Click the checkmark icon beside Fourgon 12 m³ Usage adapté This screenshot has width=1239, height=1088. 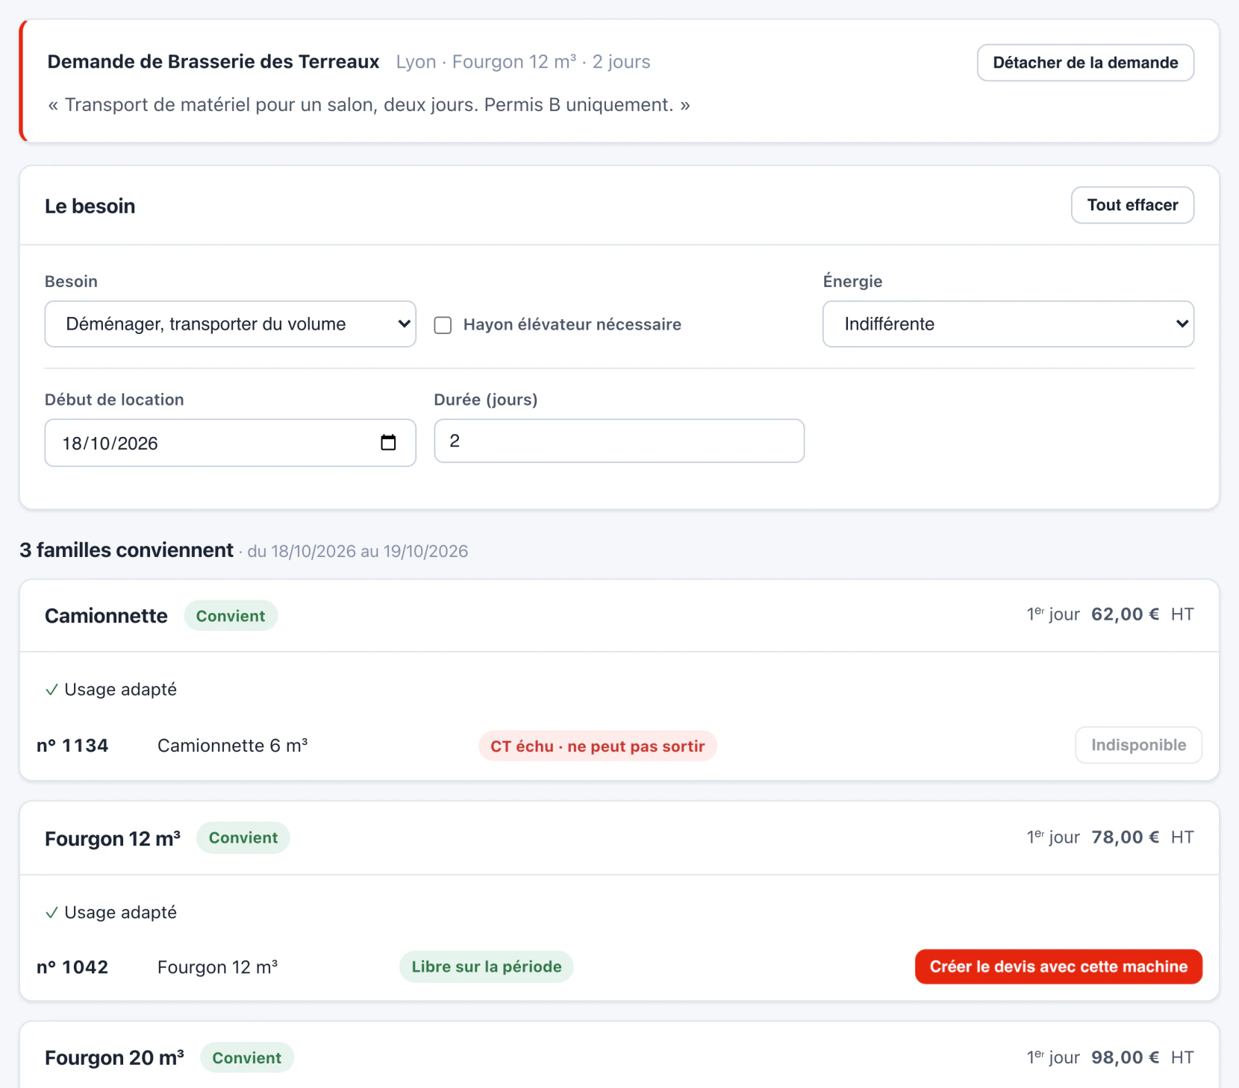point(52,913)
